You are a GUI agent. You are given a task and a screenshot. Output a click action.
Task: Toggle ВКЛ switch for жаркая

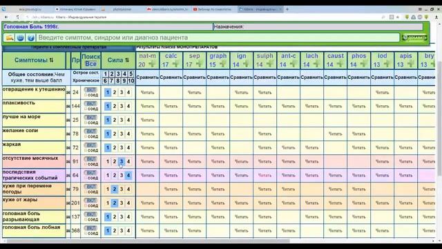tap(90, 145)
